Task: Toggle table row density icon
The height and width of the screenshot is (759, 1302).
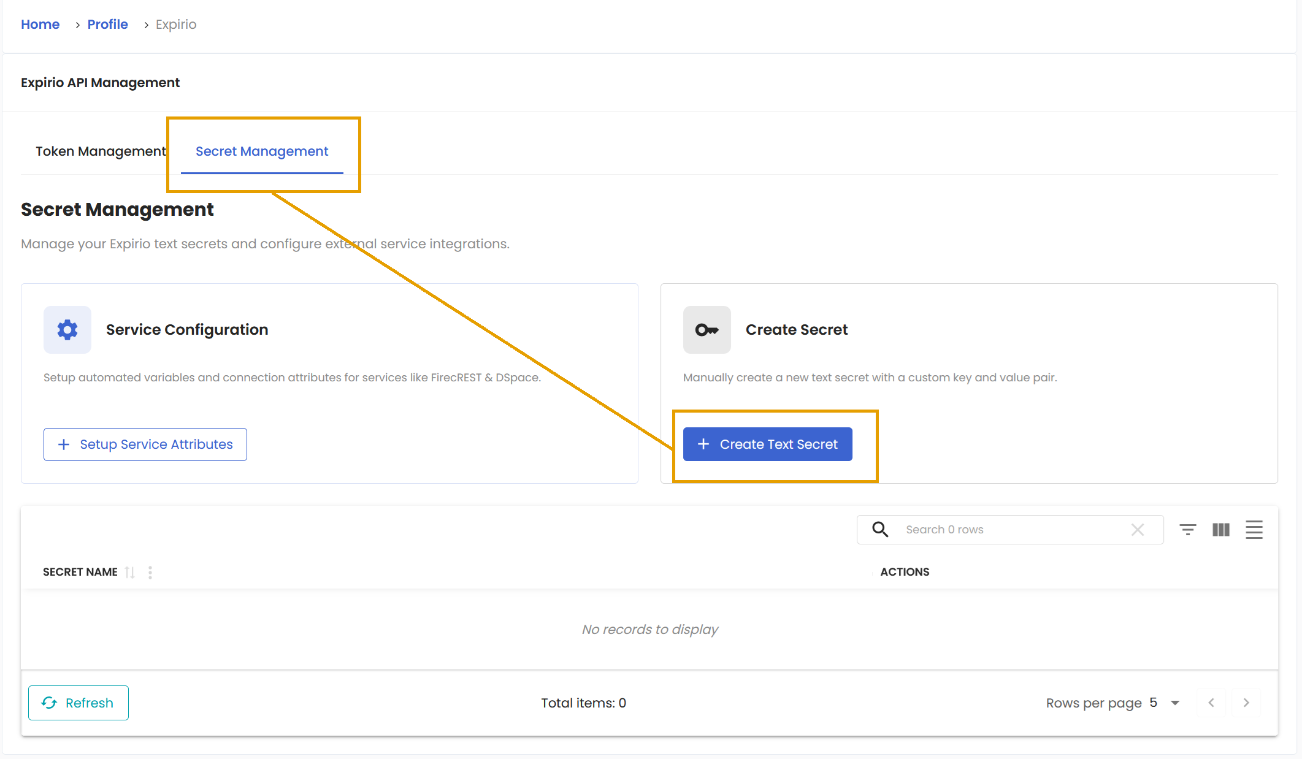Action: point(1254,530)
